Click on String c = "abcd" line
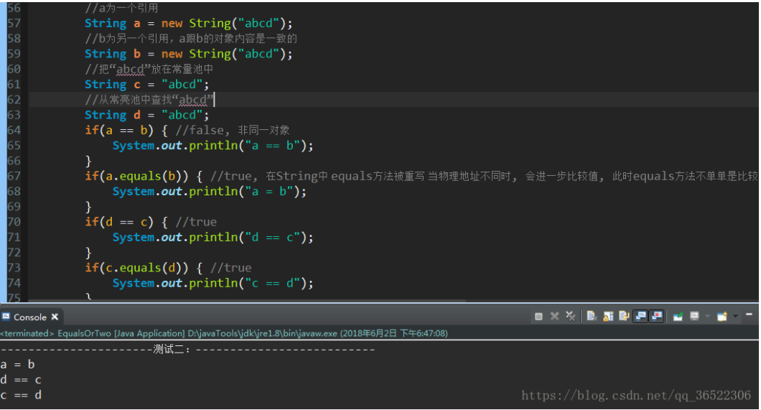Viewport: 761px width, 410px height. [x=147, y=85]
